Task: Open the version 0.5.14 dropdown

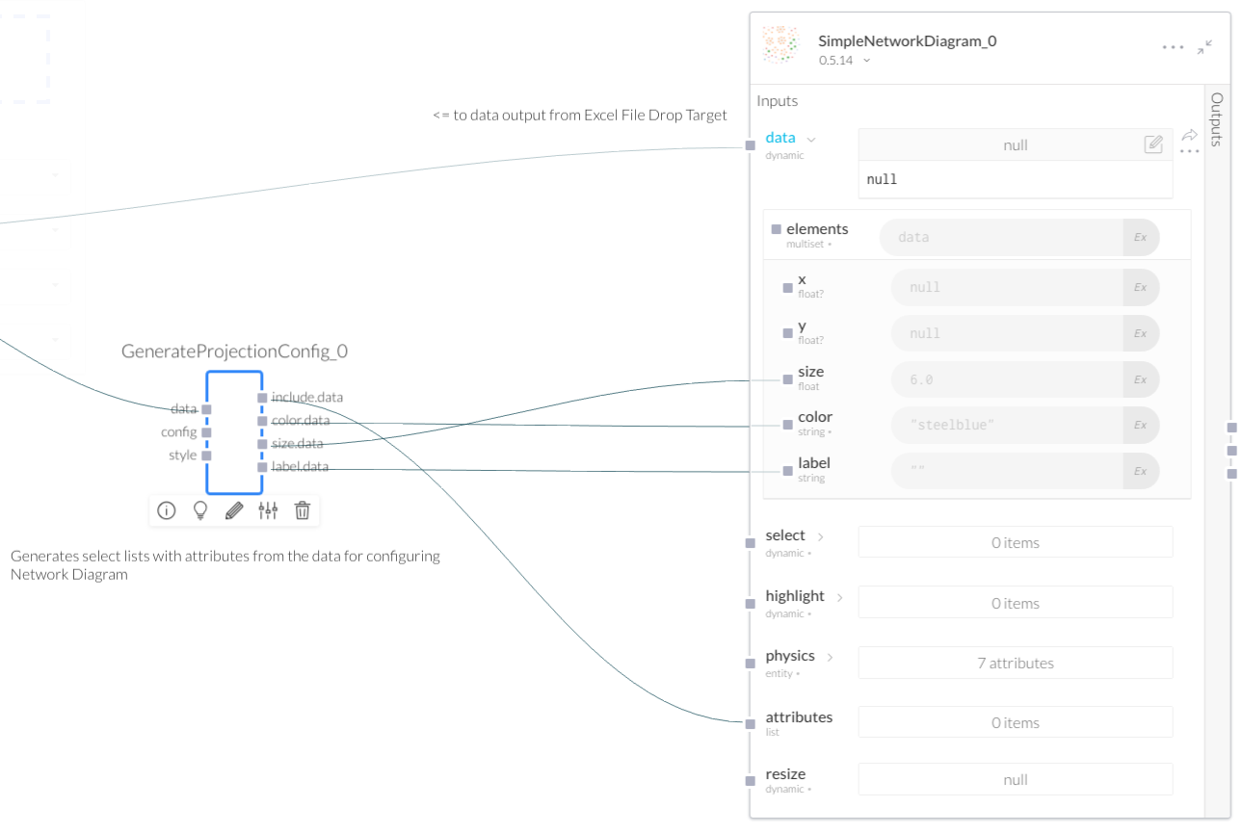Action: 866,61
